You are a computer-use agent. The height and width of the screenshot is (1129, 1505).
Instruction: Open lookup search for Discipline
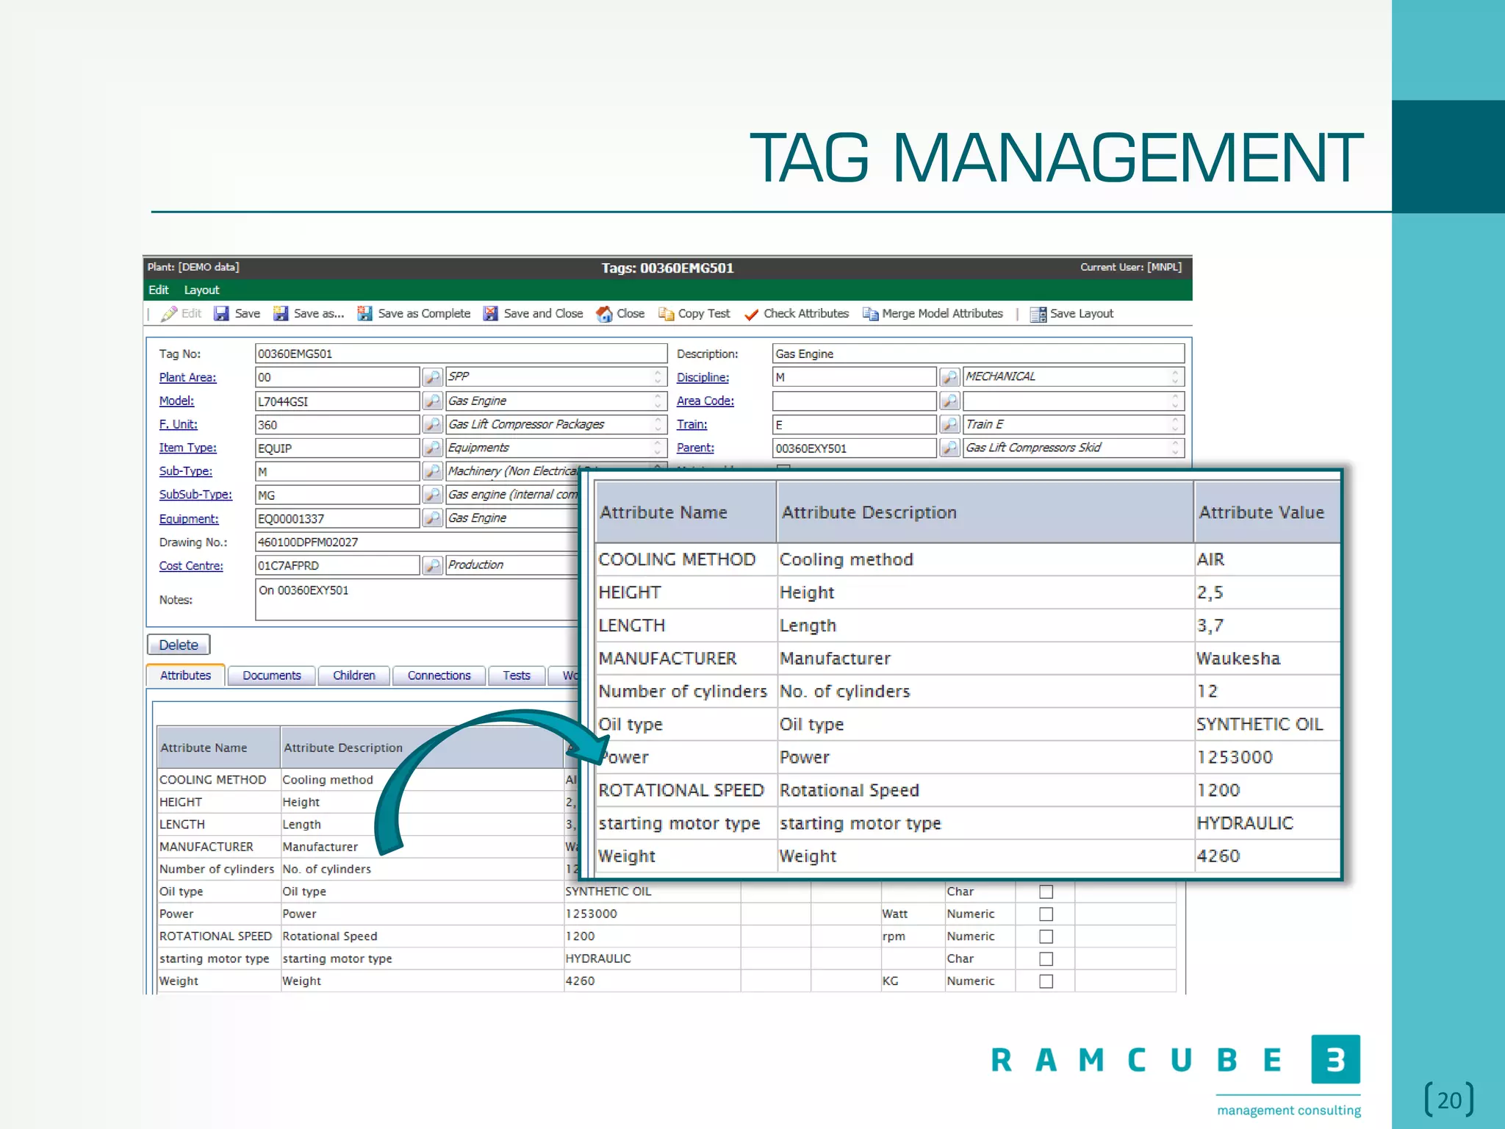coord(949,377)
